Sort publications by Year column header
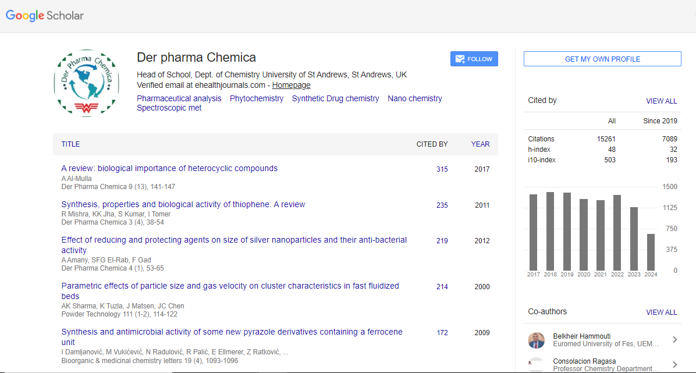696x373 pixels. point(480,144)
